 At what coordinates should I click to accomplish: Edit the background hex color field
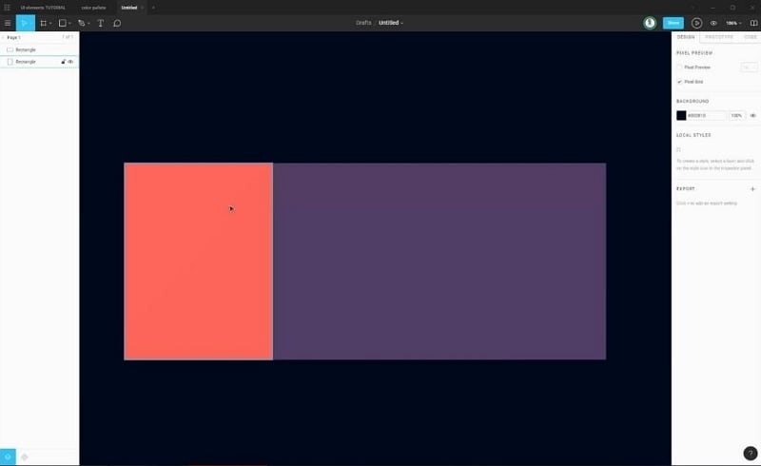click(x=707, y=115)
